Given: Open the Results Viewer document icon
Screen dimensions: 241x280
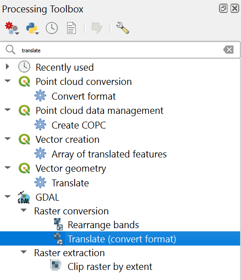Looking at the screenshot, I should 71,28.
